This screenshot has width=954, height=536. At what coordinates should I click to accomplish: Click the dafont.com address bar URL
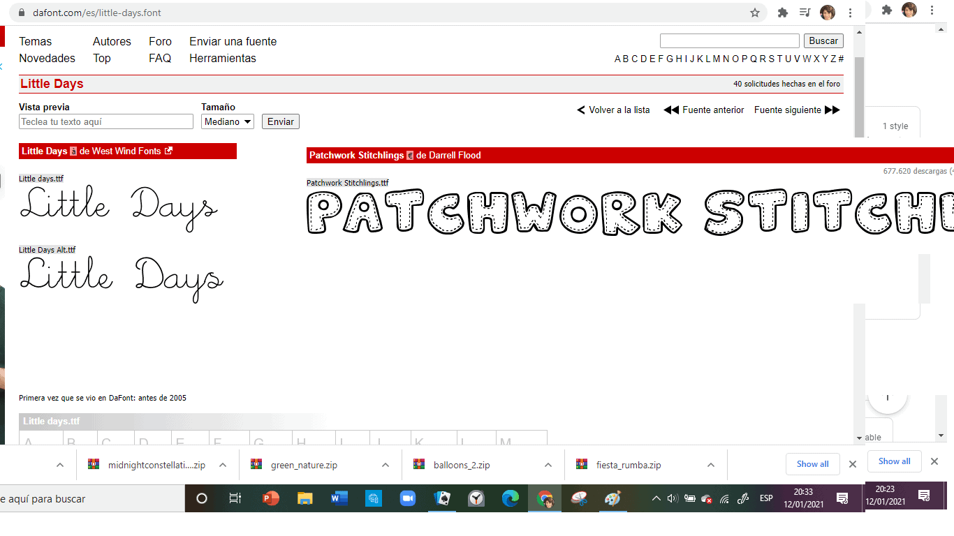pos(97,13)
